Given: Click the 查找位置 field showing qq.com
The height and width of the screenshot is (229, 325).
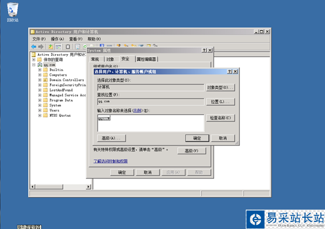Looking at the screenshot, I should pyautogui.click(x=151, y=102).
